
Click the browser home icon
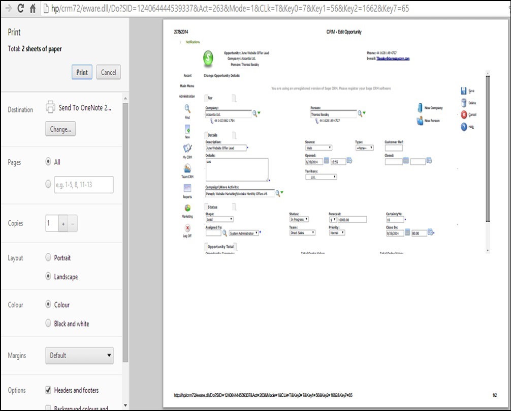tap(33, 8)
